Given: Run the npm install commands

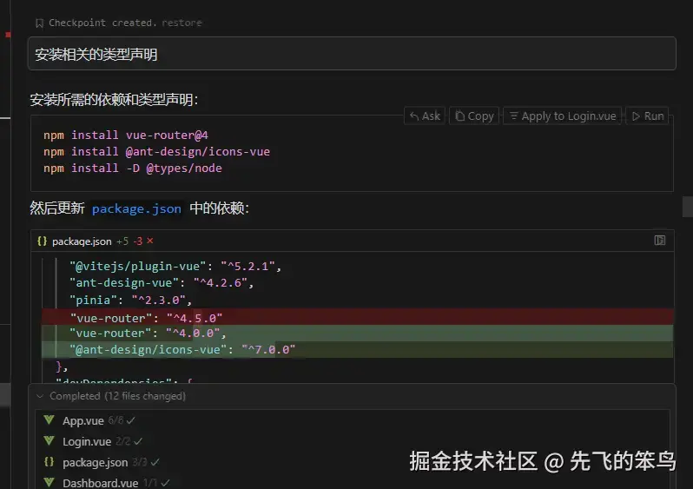Looking at the screenshot, I should 648,116.
